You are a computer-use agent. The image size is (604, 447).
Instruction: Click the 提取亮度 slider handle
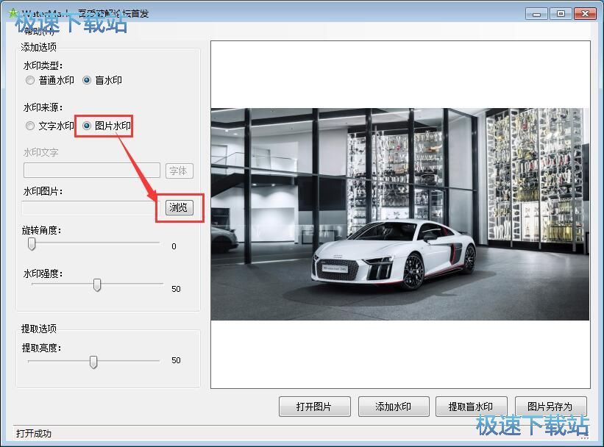(93, 361)
